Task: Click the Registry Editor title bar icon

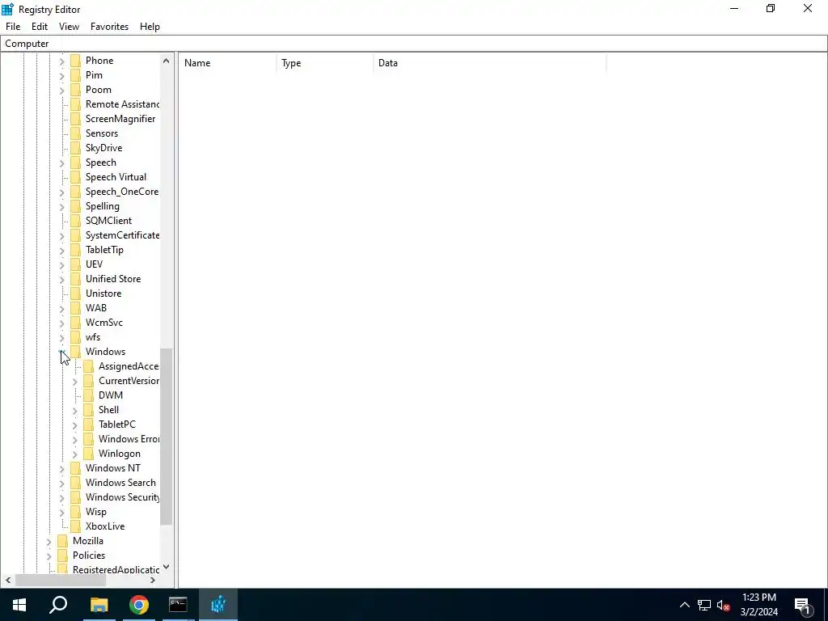Action: 7,9
